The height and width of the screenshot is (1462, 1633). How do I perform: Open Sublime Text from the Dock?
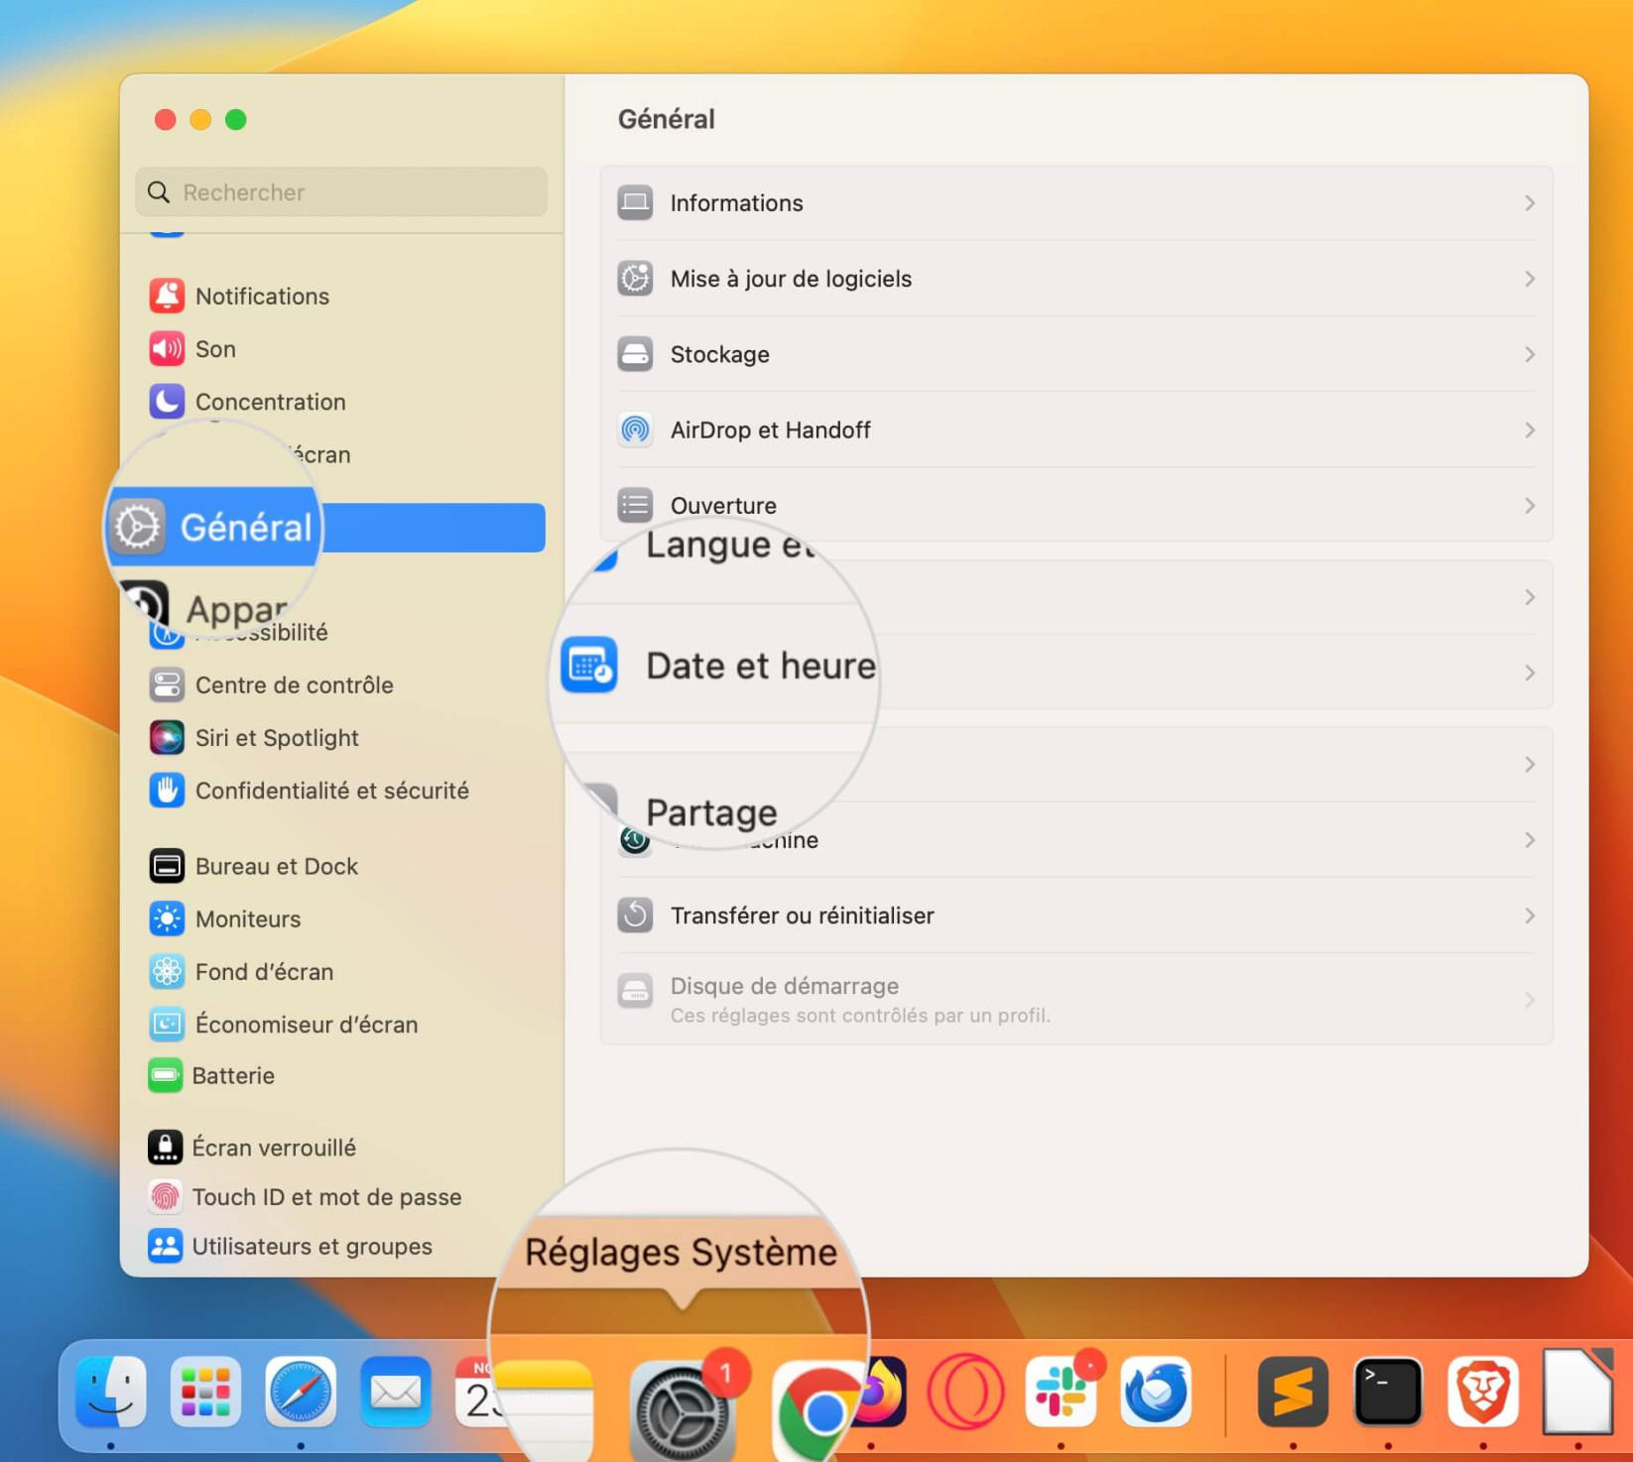point(1293,1391)
